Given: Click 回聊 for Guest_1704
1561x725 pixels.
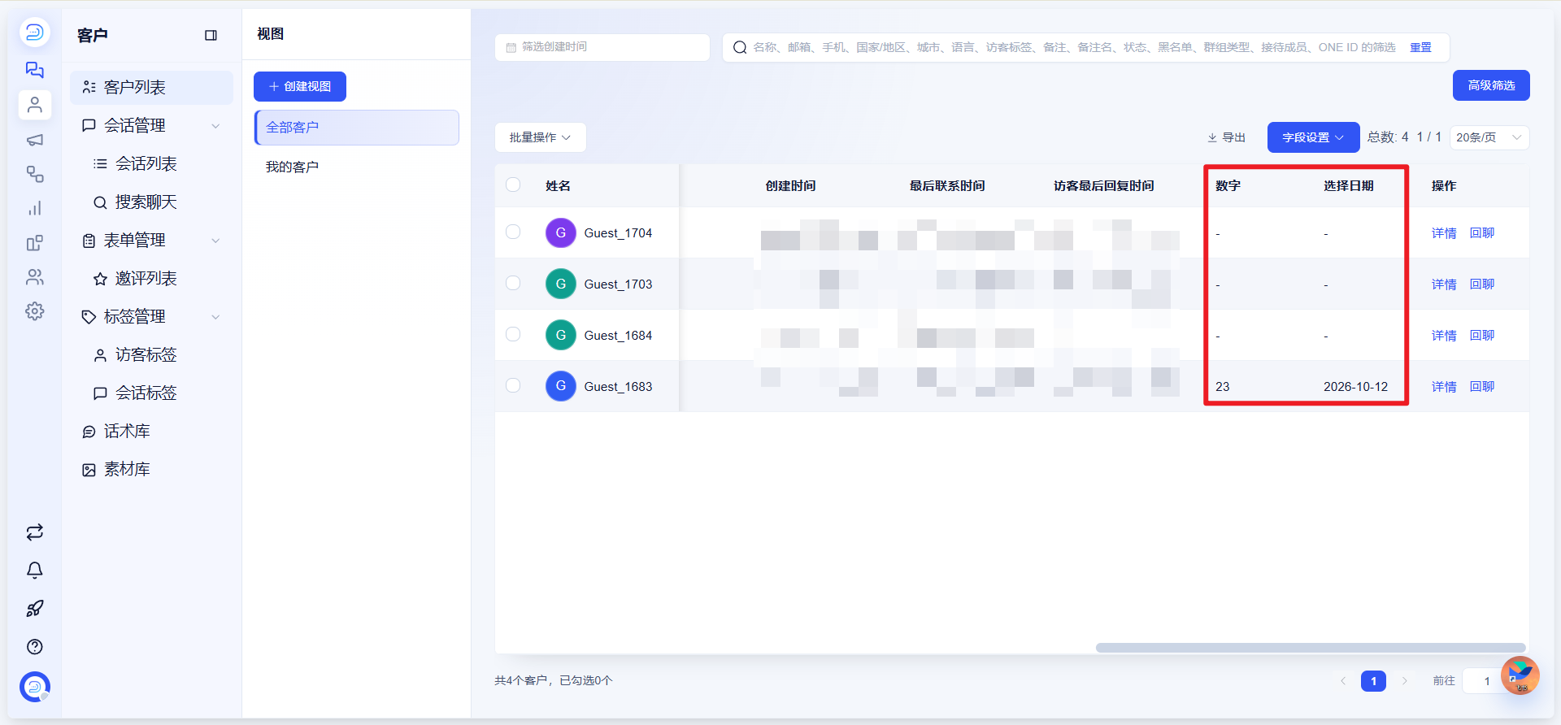Looking at the screenshot, I should (x=1482, y=233).
